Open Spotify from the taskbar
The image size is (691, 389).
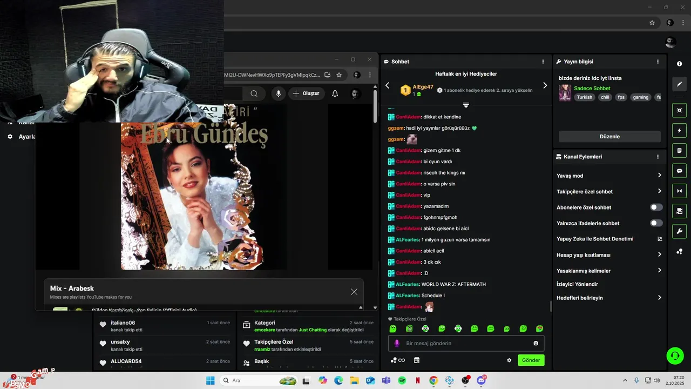pos(402,380)
